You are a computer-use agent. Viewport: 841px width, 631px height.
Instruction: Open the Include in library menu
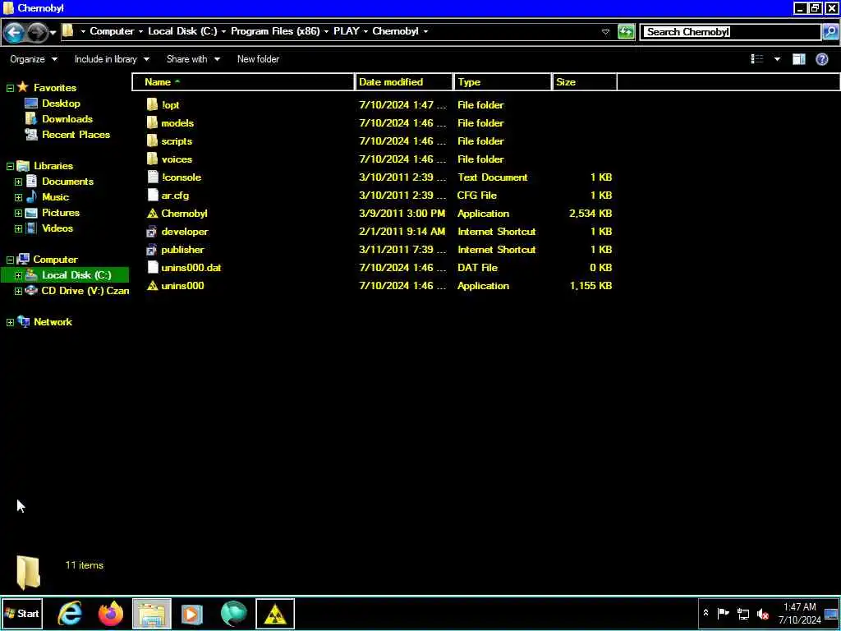(x=112, y=59)
